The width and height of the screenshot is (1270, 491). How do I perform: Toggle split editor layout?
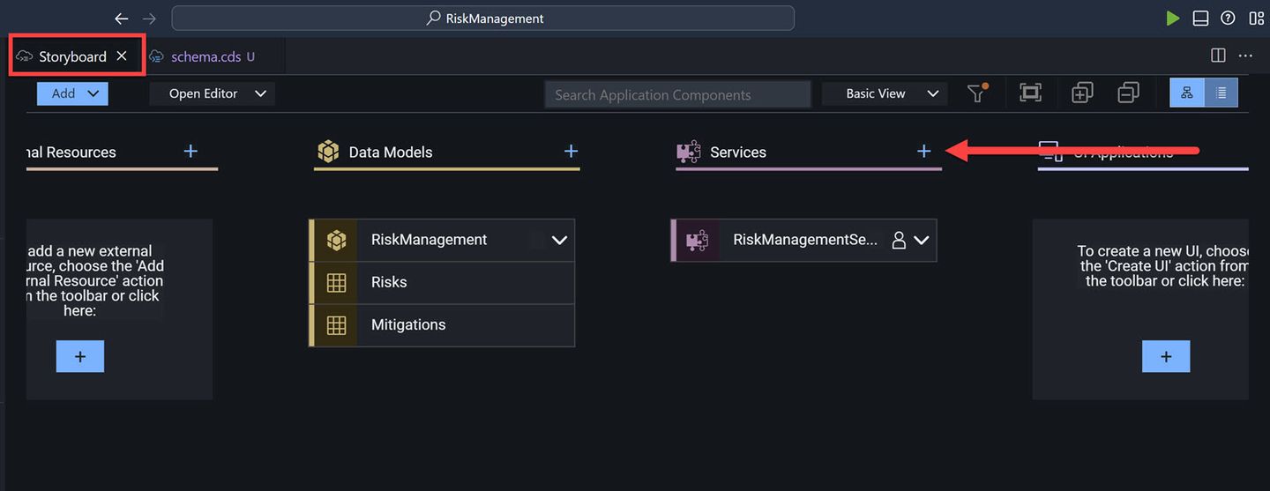point(1218,56)
